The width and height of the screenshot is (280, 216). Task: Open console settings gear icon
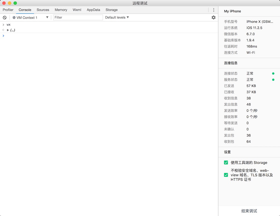pyautogui.click(x=214, y=18)
